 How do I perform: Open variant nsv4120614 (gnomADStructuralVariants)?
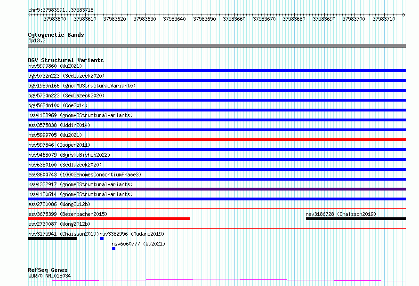(x=81, y=194)
